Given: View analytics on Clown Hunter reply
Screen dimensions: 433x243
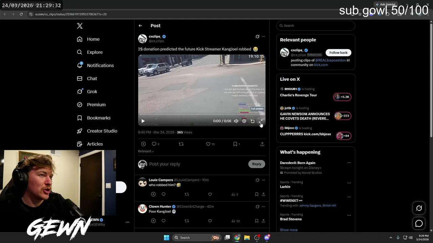Looking at the screenshot, I should tap(235, 221).
